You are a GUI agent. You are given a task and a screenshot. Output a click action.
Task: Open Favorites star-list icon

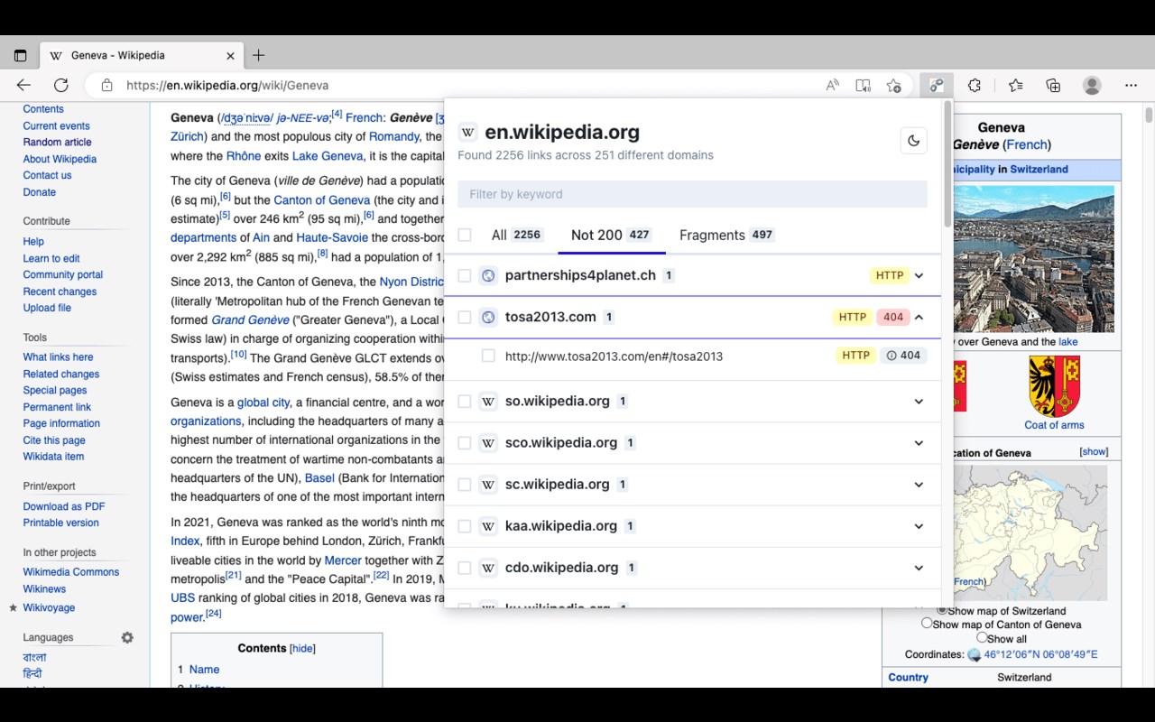click(x=1015, y=86)
